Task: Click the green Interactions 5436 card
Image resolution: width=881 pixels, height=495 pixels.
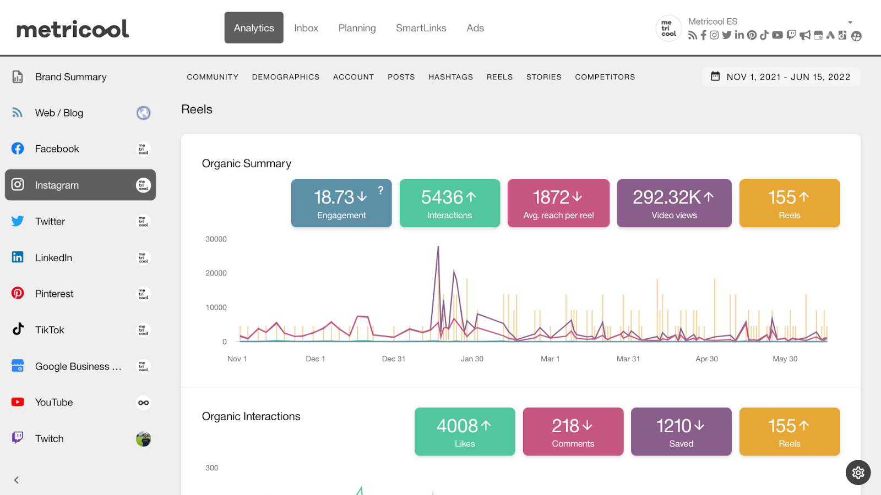Action: point(449,203)
